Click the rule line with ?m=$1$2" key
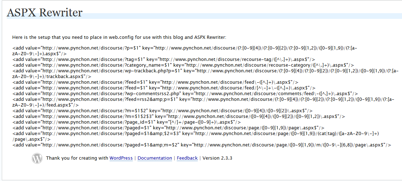402x181 pixels. [162, 111]
